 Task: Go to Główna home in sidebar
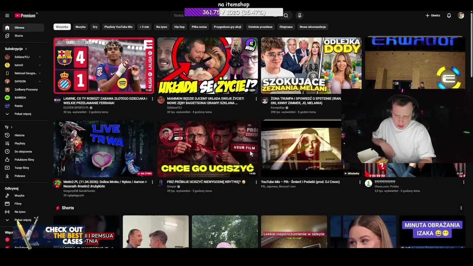click(x=23, y=28)
